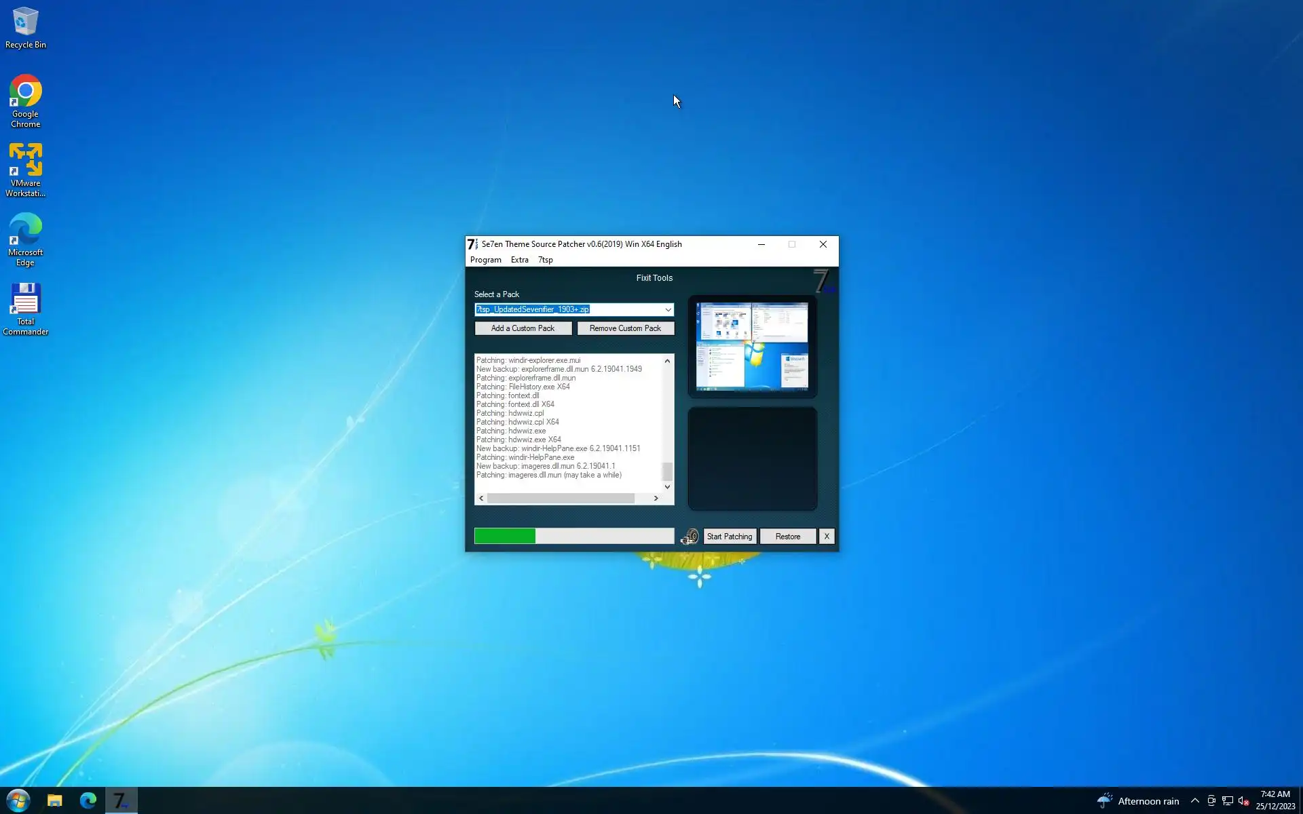The height and width of the screenshot is (814, 1303).
Task: Click the Restore button
Action: pos(787,537)
